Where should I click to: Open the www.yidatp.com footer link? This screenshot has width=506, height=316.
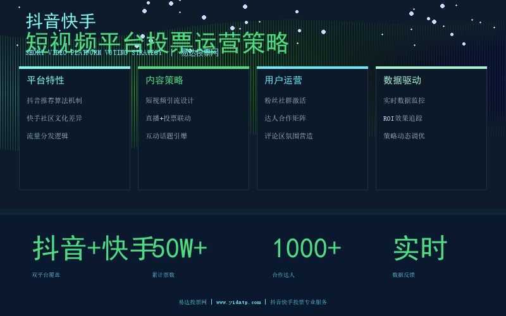238,303
